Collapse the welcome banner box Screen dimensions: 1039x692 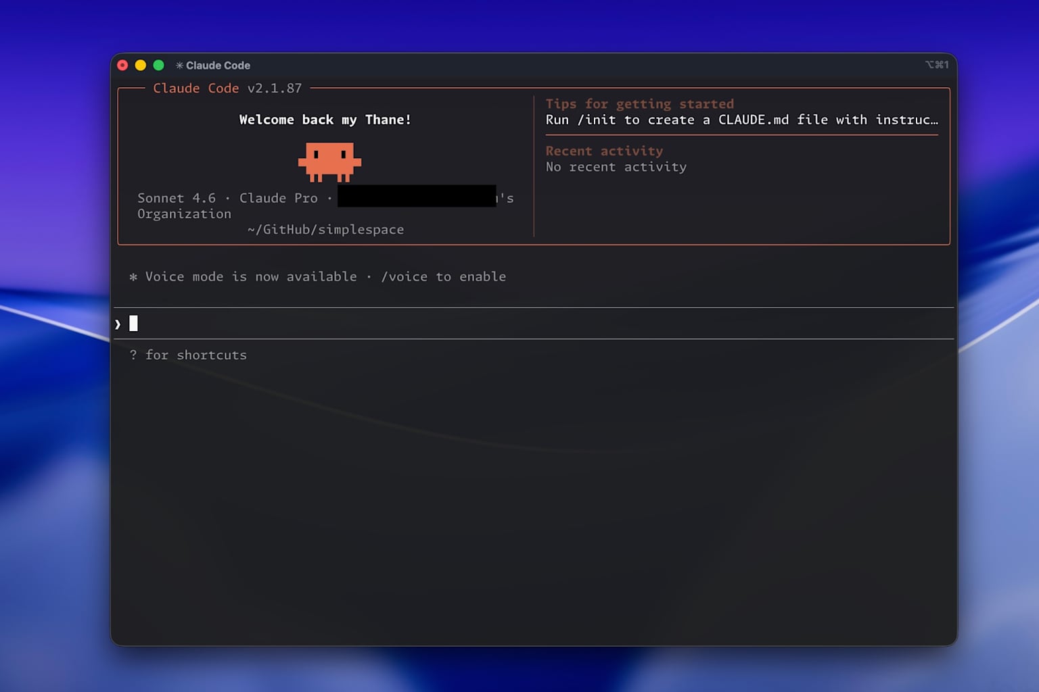pyautogui.click(x=325, y=120)
